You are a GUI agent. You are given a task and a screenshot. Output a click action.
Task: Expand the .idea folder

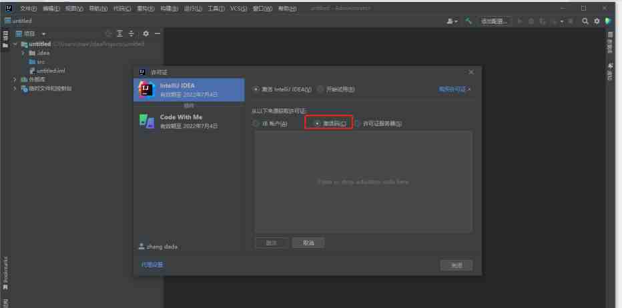click(x=23, y=53)
